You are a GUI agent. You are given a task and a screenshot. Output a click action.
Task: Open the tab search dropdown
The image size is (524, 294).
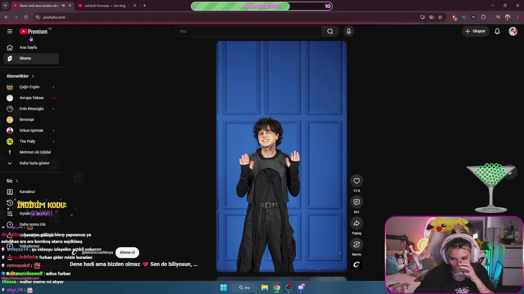coord(5,6)
